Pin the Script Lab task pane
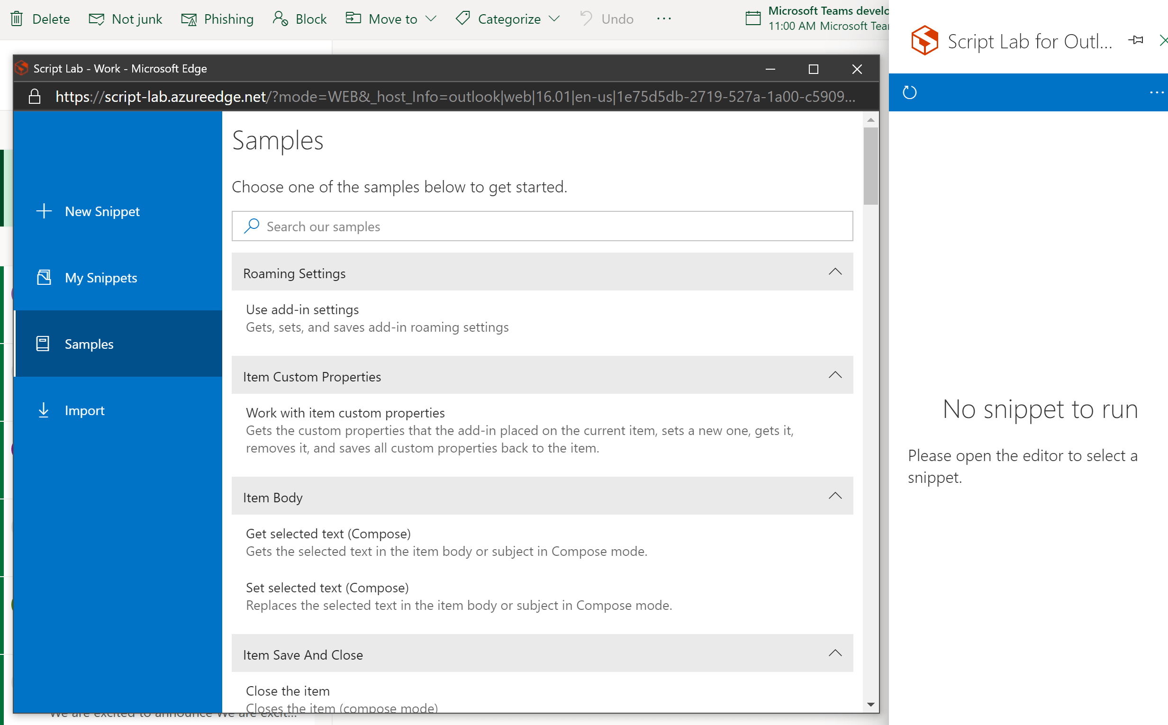 [x=1136, y=40]
